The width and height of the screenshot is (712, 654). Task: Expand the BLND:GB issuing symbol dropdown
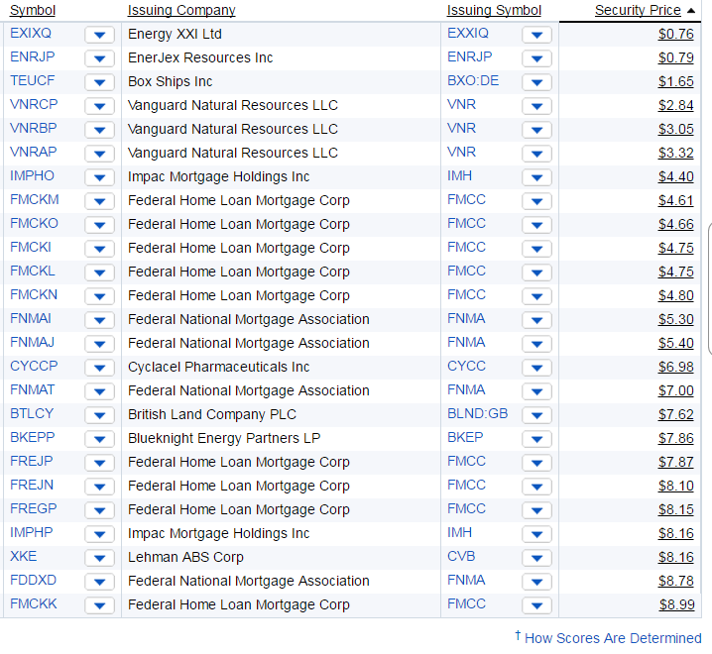pyautogui.click(x=536, y=415)
